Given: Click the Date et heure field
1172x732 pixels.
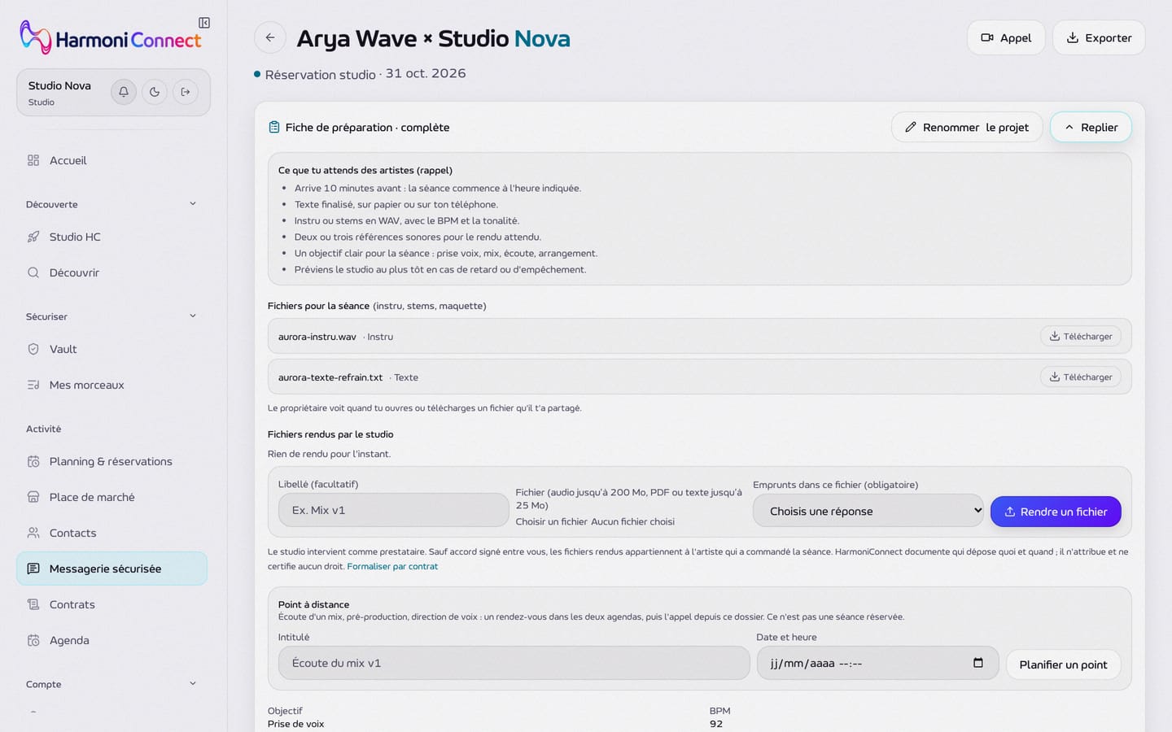Looking at the screenshot, I should (877, 663).
